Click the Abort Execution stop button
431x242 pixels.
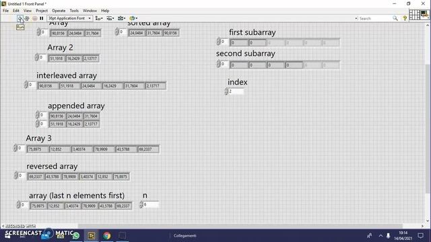click(x=34, y=18)
